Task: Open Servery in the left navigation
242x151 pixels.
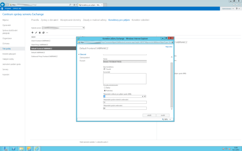Action: point(5,69)
